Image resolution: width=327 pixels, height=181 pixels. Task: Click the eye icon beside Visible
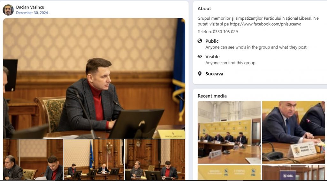[x=200, y=56]
